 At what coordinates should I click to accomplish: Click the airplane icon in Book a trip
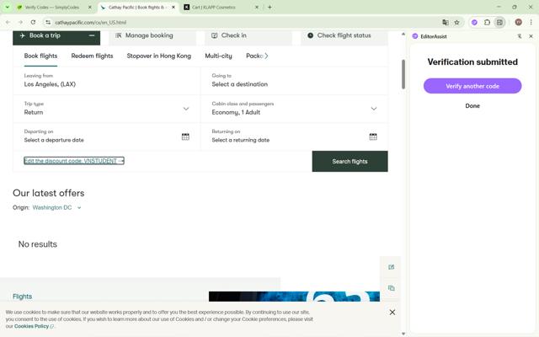click(x=23, y=35)
